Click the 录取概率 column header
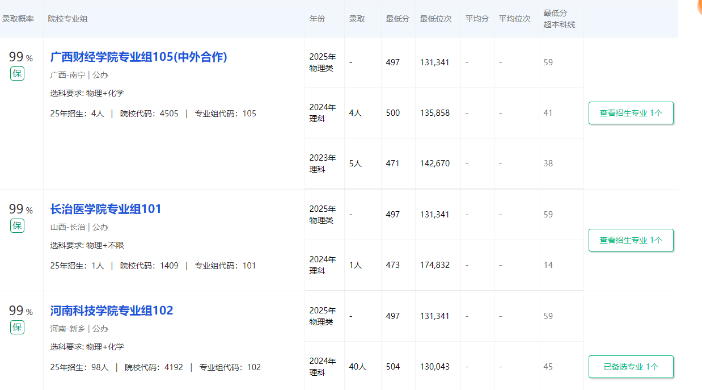702x390 pixels. [18, 19]
